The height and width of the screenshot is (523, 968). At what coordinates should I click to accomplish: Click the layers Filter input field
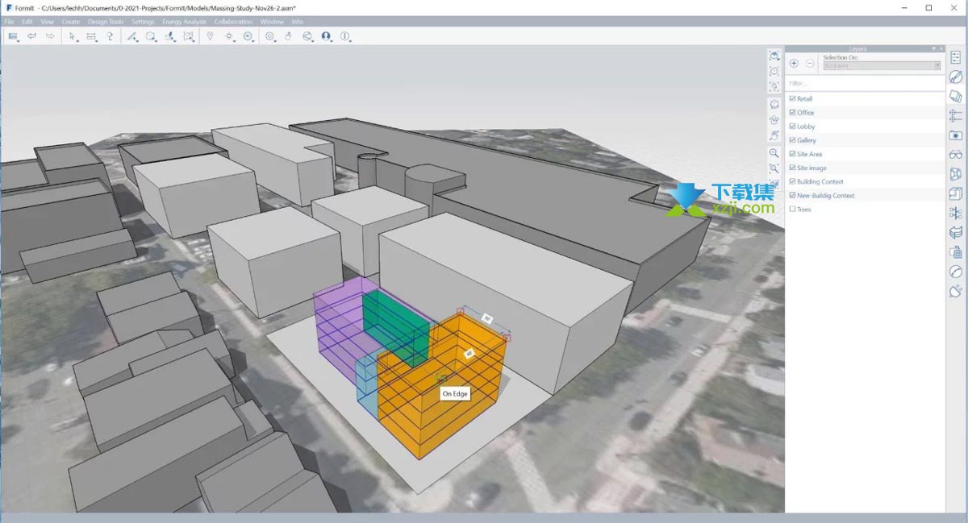tap(865, 83)
